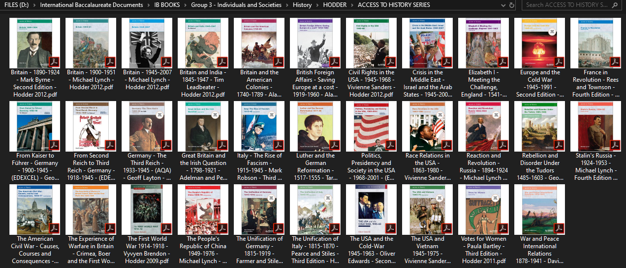The height and width of the screenshot is (268, 626).
Task: Select The Unification of Italy PDF icon
Action: click(315, 209)
